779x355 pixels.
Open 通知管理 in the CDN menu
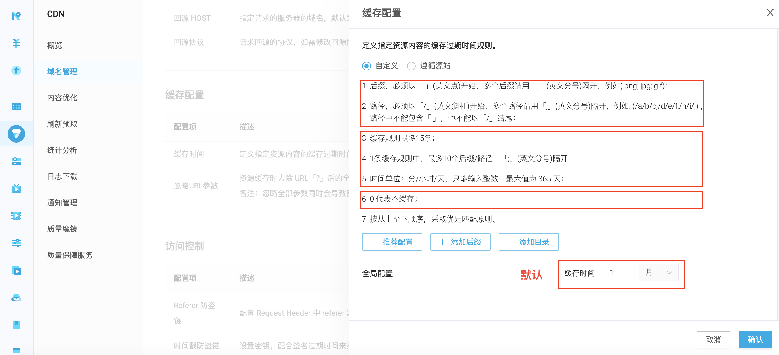pyautogui.click(x=62, y=203)
